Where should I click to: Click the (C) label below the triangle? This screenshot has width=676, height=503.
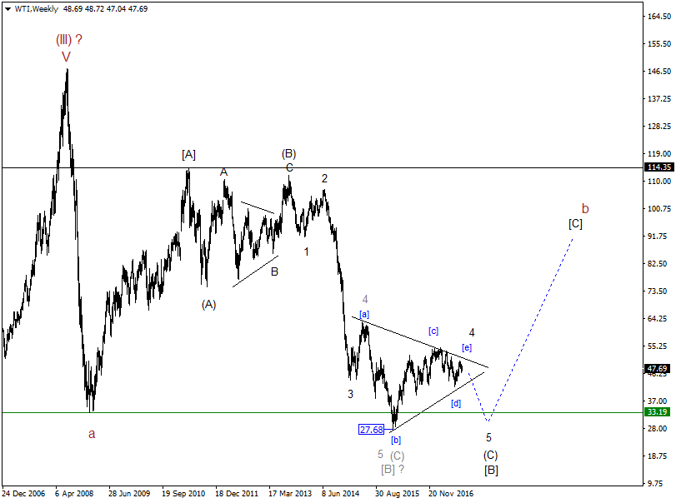(x=489, y=454)
